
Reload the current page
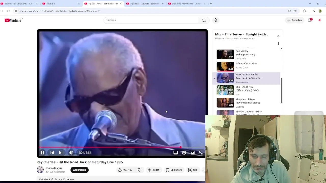[8, 11]
